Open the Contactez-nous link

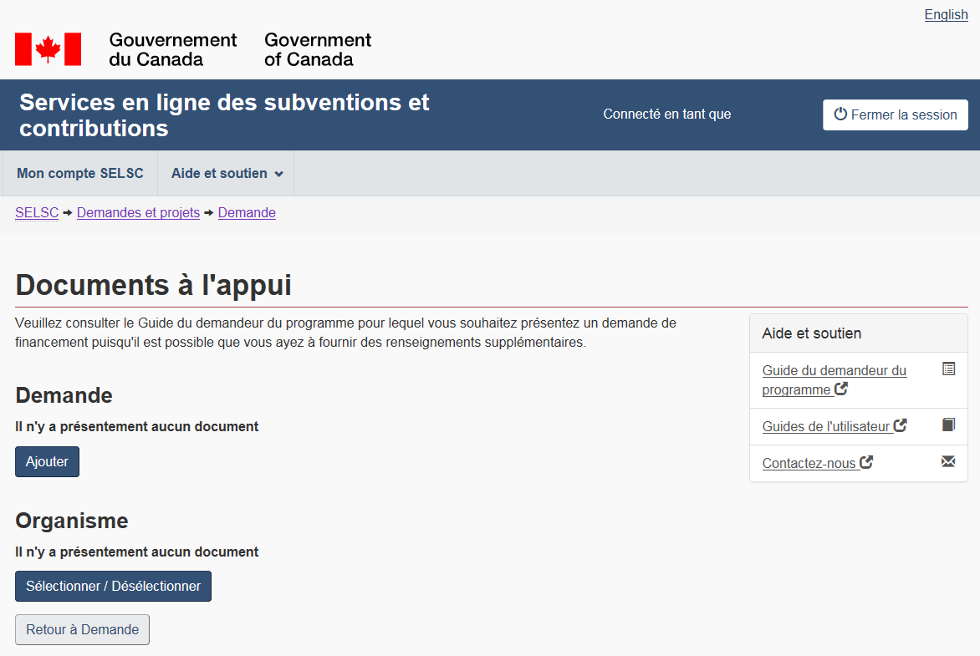[809, 463]
